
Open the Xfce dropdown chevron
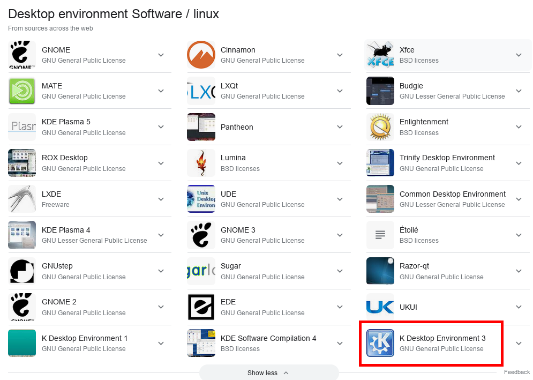tap(519, 55)
